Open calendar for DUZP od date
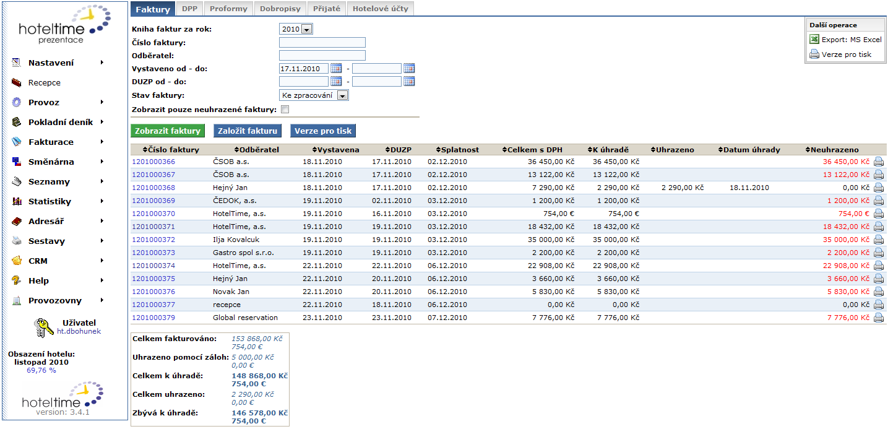Screen dimensions: 888x429 (x=336, y=81)
